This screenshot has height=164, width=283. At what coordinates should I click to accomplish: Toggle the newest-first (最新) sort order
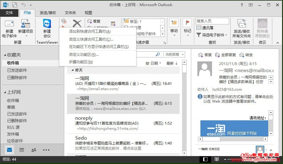coord(172,63)
